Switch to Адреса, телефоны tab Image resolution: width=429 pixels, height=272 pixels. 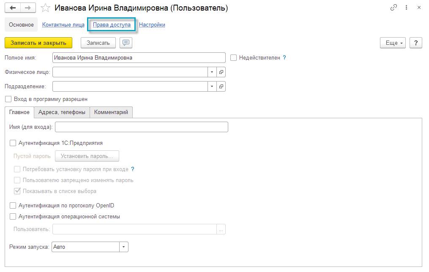point(62,112)
